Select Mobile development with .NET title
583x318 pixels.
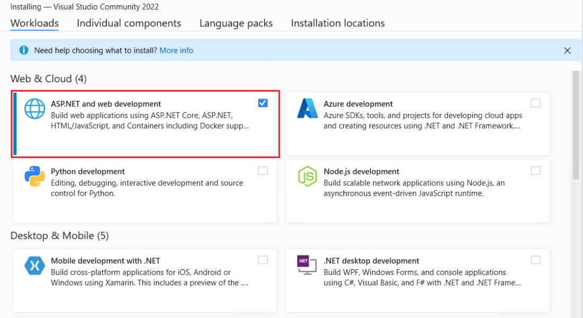pyautogui.click(x=105, y=261)
